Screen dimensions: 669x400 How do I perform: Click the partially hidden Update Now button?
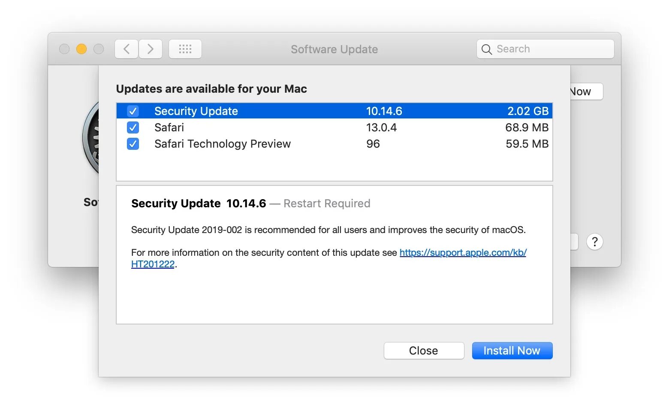pos(586,91)
